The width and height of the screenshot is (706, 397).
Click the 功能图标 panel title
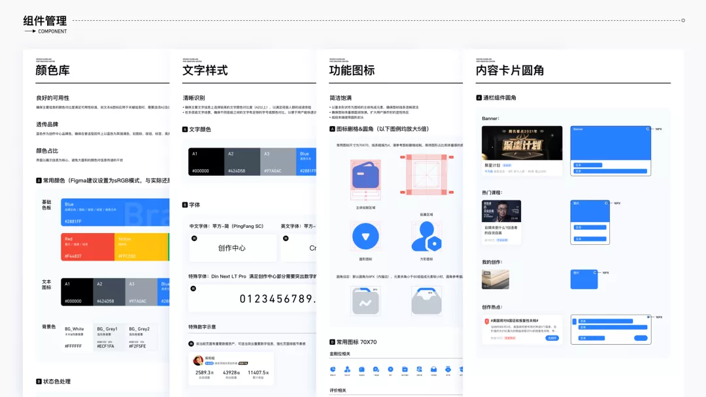click(352, 70)
